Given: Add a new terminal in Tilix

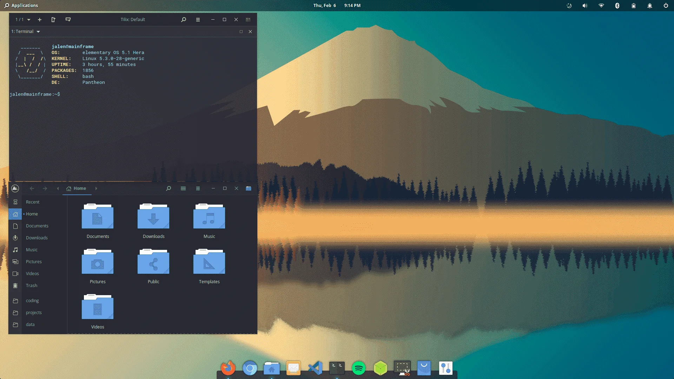Looking at the screenshot, I should click(40, 20).
